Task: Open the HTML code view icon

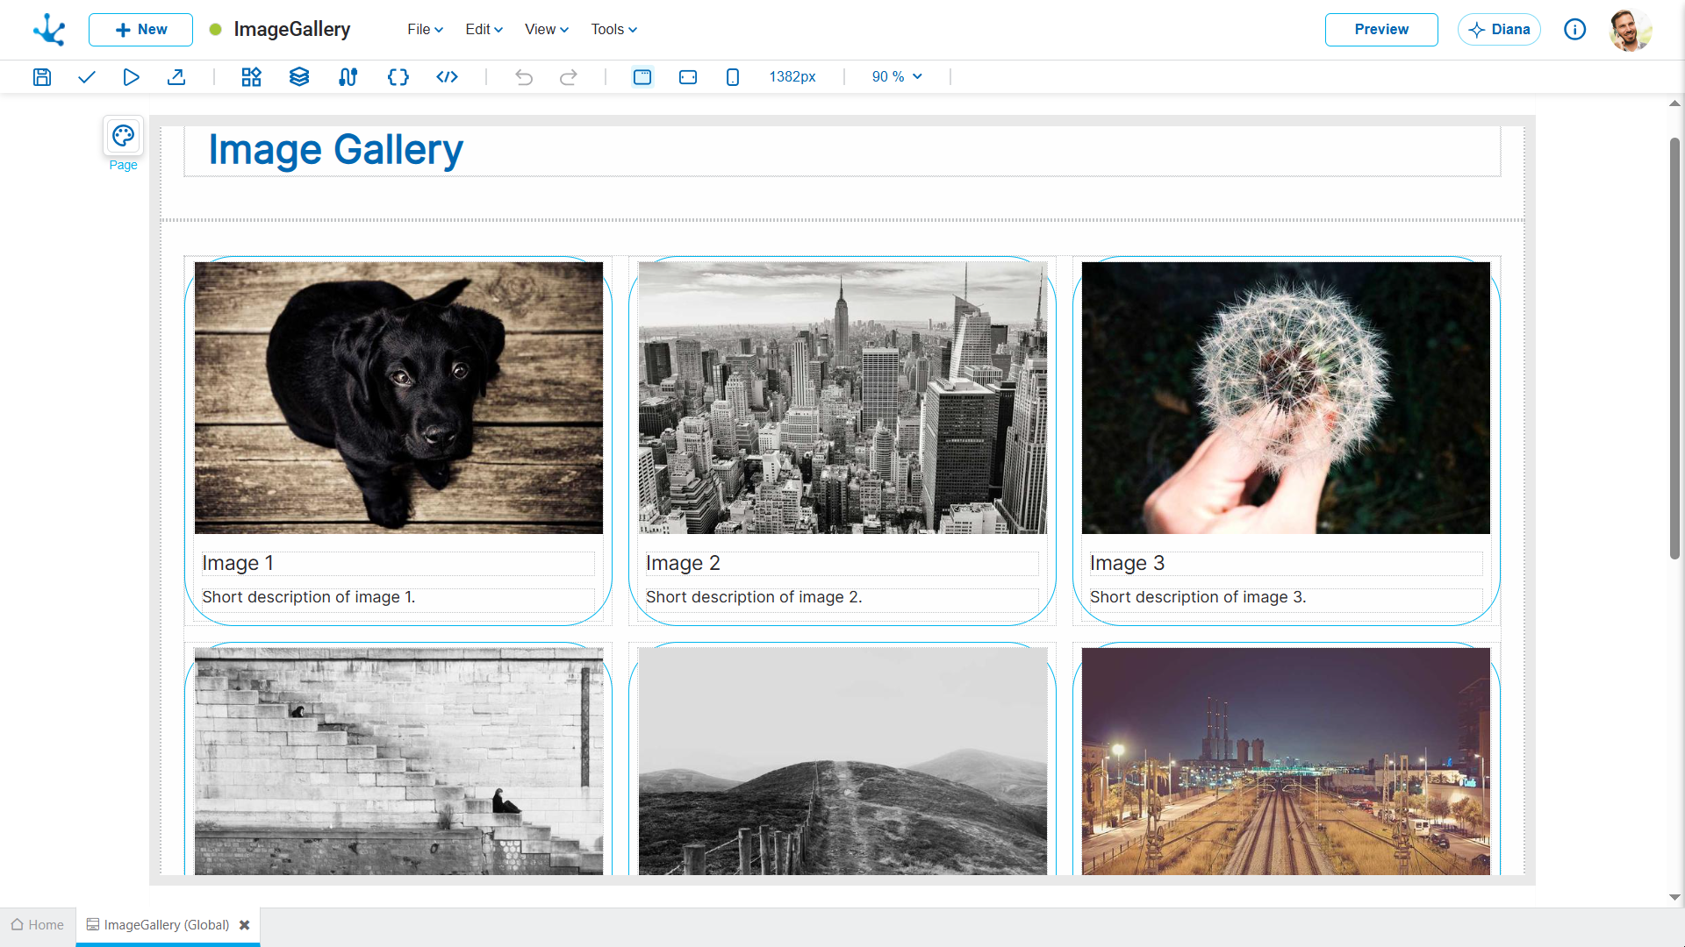Action: (x=447, y=77)
